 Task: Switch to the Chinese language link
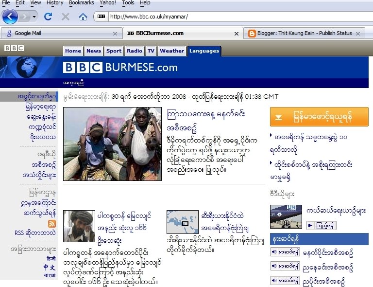[x=49, y=267]
